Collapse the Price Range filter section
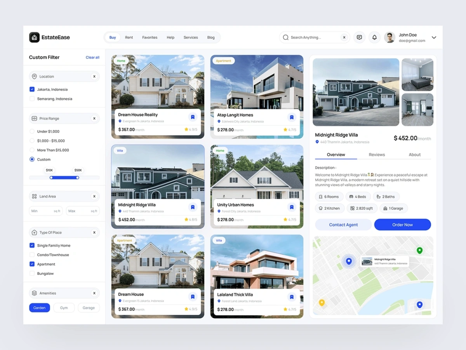466x350 pixels. tap(94, 119)
